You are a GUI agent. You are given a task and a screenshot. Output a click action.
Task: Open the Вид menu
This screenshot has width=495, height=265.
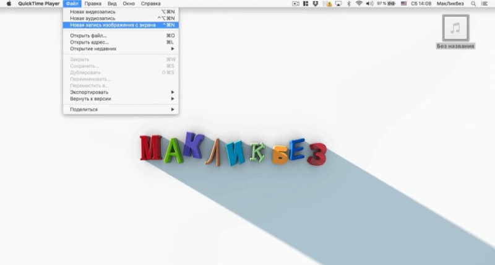[112, 4]
